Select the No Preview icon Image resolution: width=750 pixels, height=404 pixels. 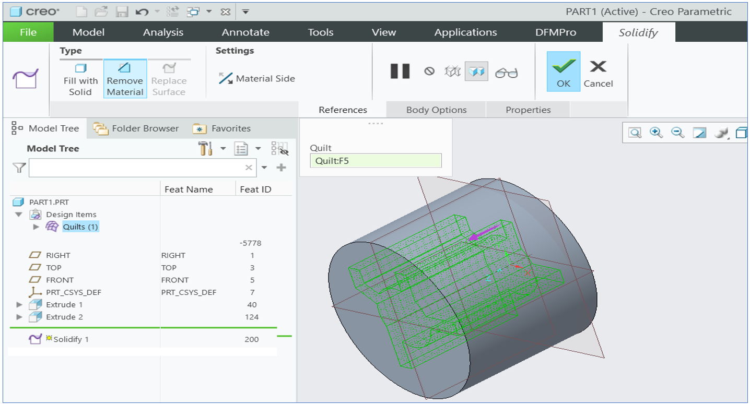click(x=429, y=72)
